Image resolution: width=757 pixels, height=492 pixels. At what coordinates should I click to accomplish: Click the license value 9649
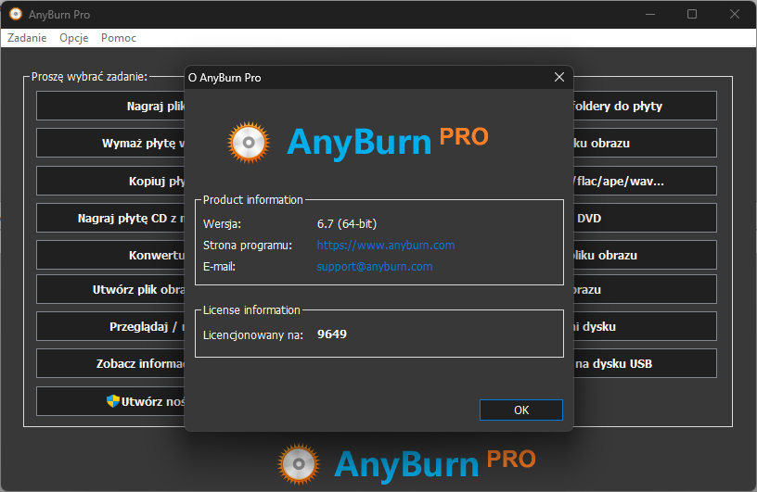[332, 334]
